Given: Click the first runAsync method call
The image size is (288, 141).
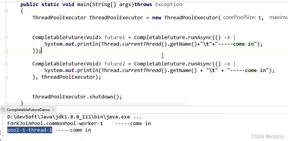Looking at the screenshot, I should 200,37.
